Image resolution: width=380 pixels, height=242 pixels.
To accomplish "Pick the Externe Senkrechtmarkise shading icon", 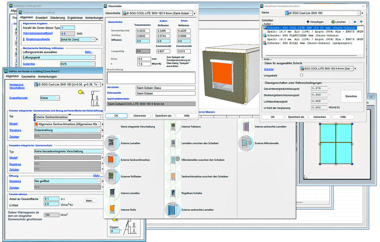I will click(x=112, y=160).
